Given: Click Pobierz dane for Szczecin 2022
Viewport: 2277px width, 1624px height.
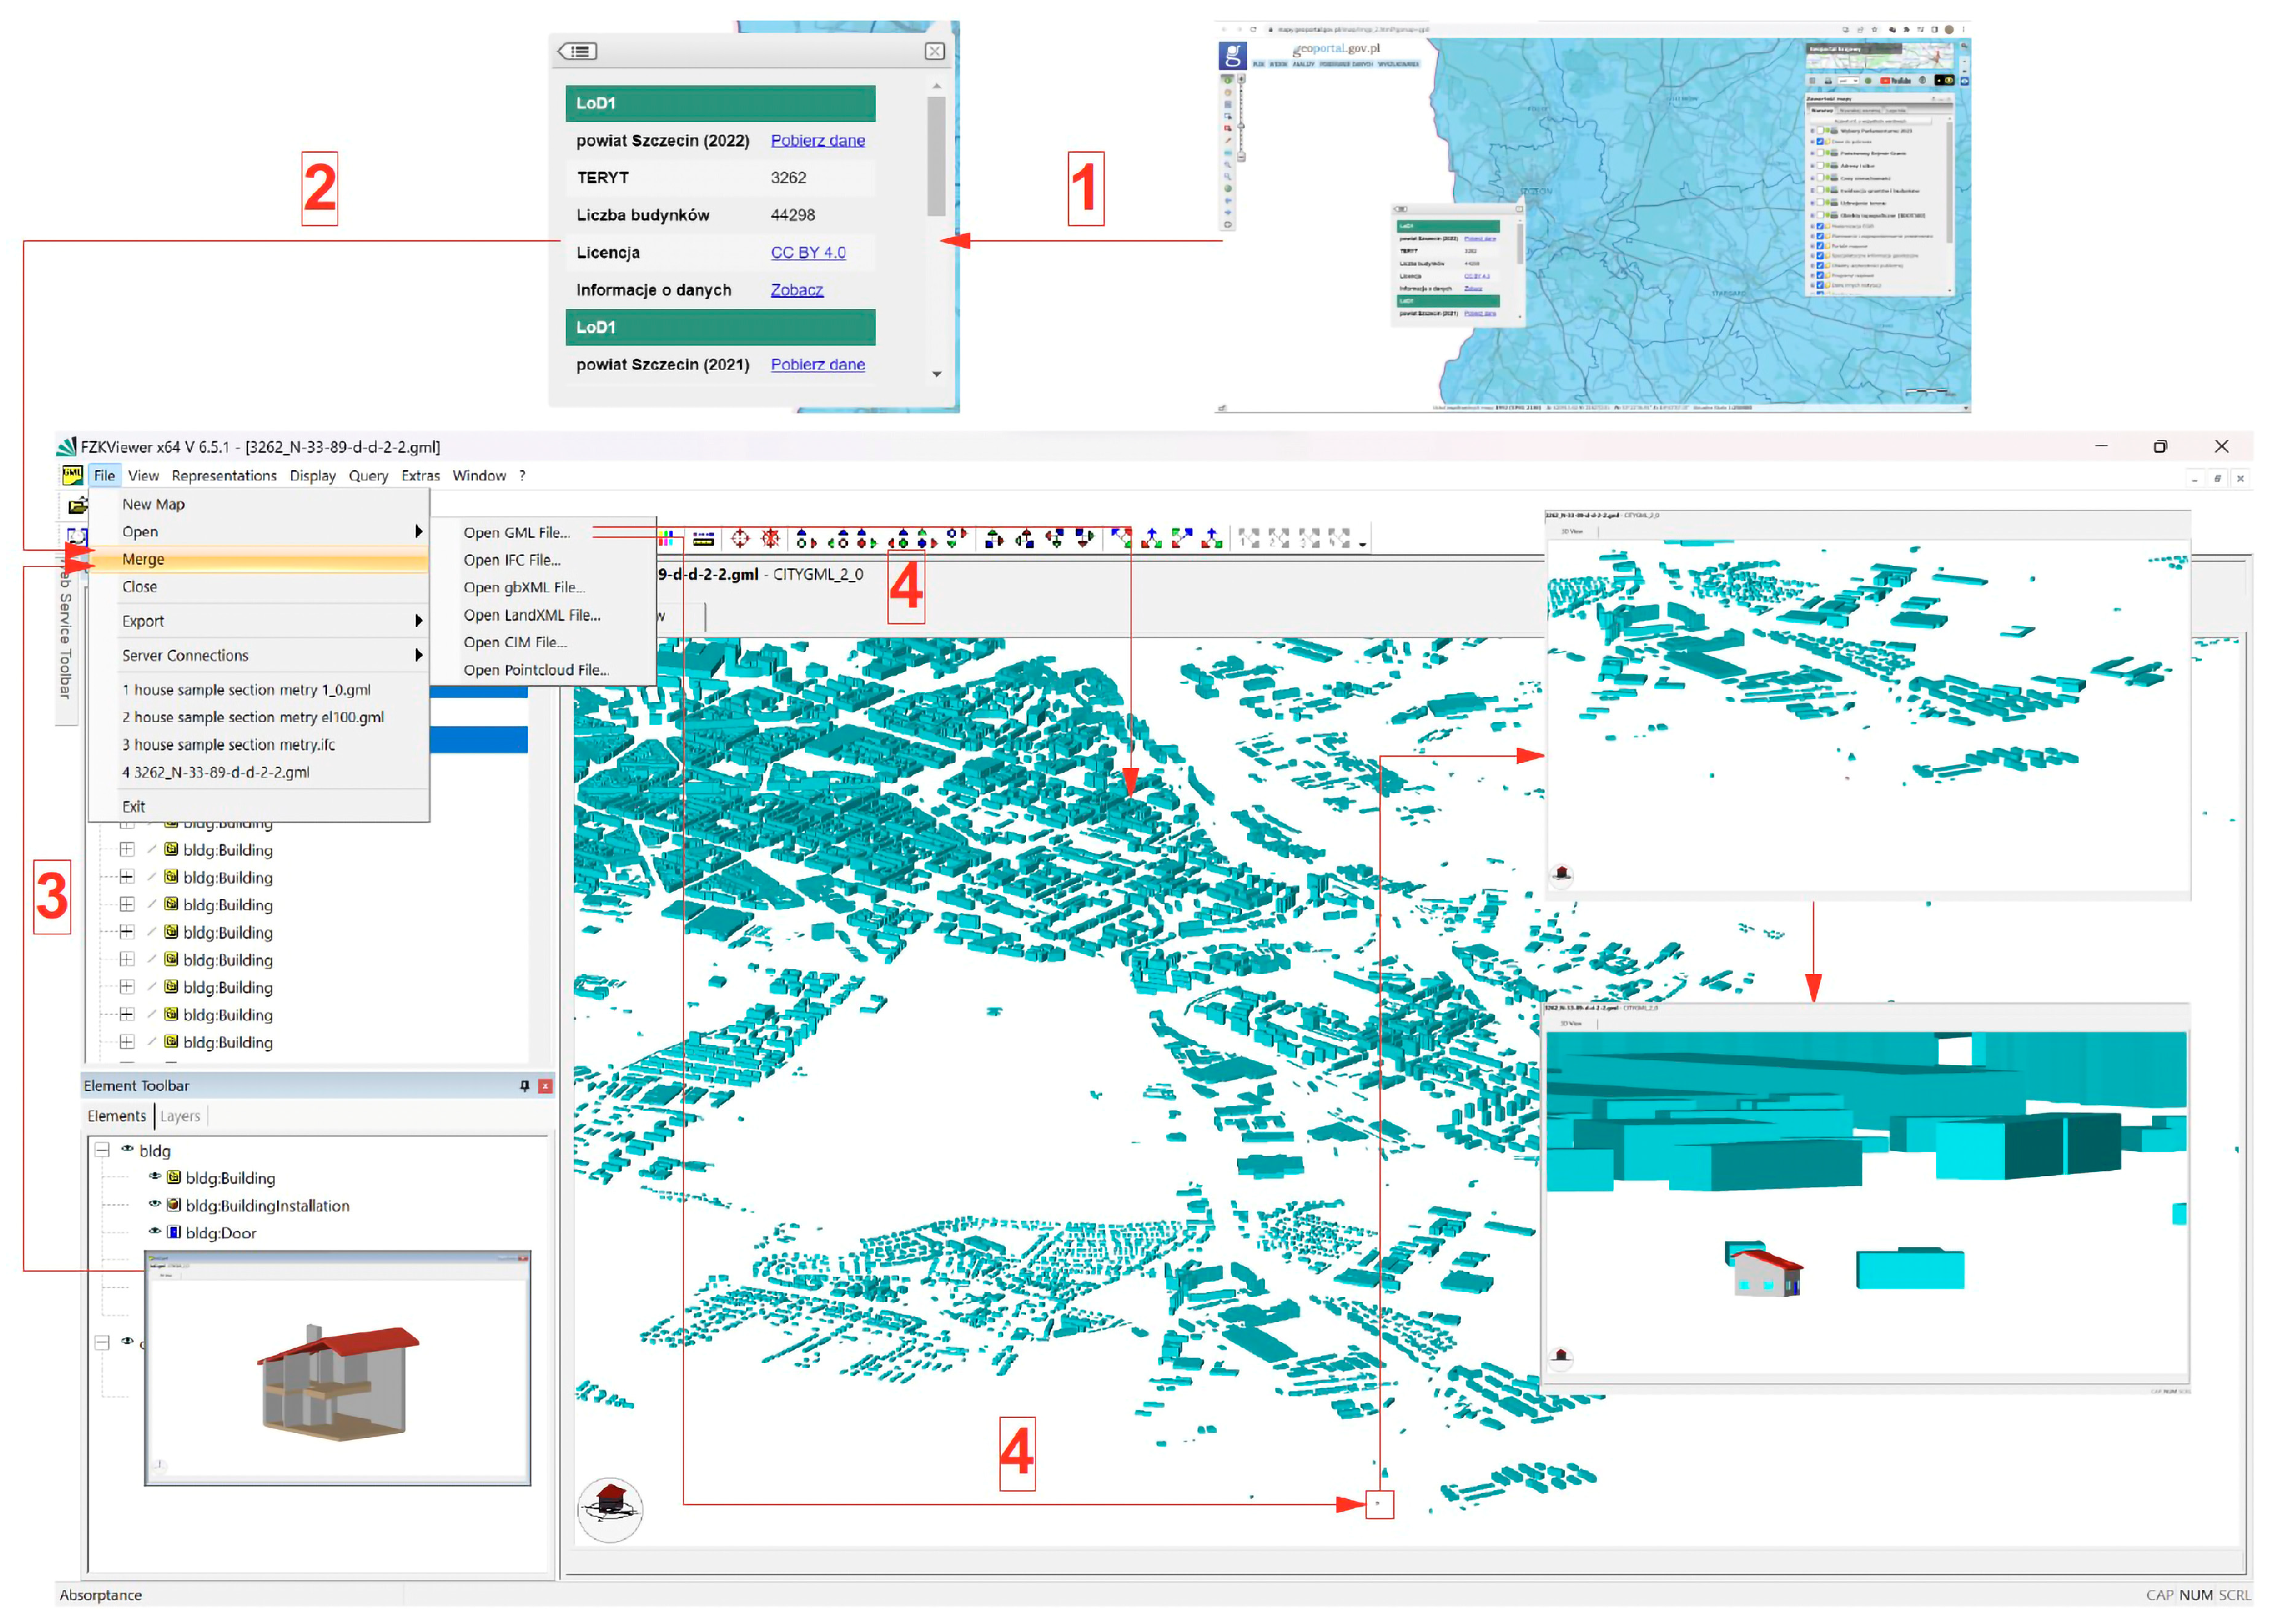Looking at the screenshot, I should click(x=818, y=140).
